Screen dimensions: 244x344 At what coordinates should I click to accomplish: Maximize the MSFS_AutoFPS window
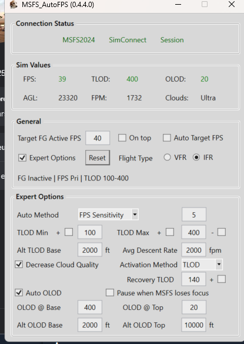[x=205, y=4]
